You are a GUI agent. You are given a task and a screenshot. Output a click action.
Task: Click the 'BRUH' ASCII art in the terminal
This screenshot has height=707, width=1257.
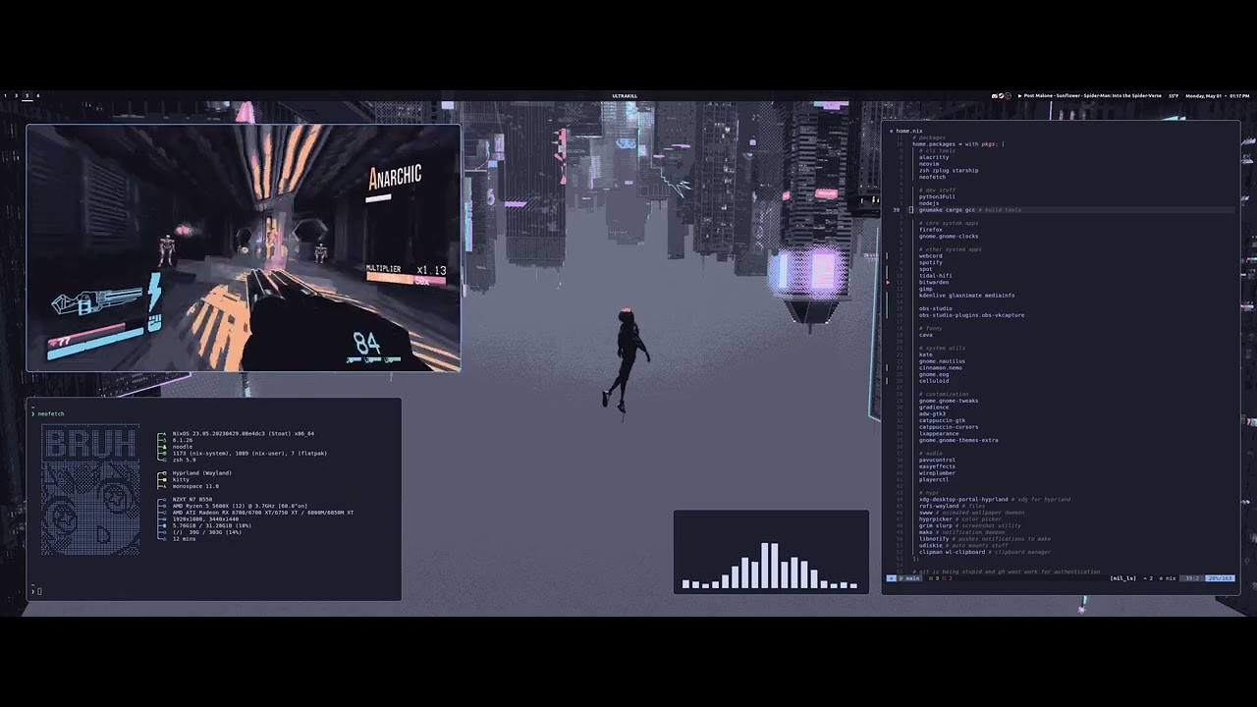(x=90, y=444)
